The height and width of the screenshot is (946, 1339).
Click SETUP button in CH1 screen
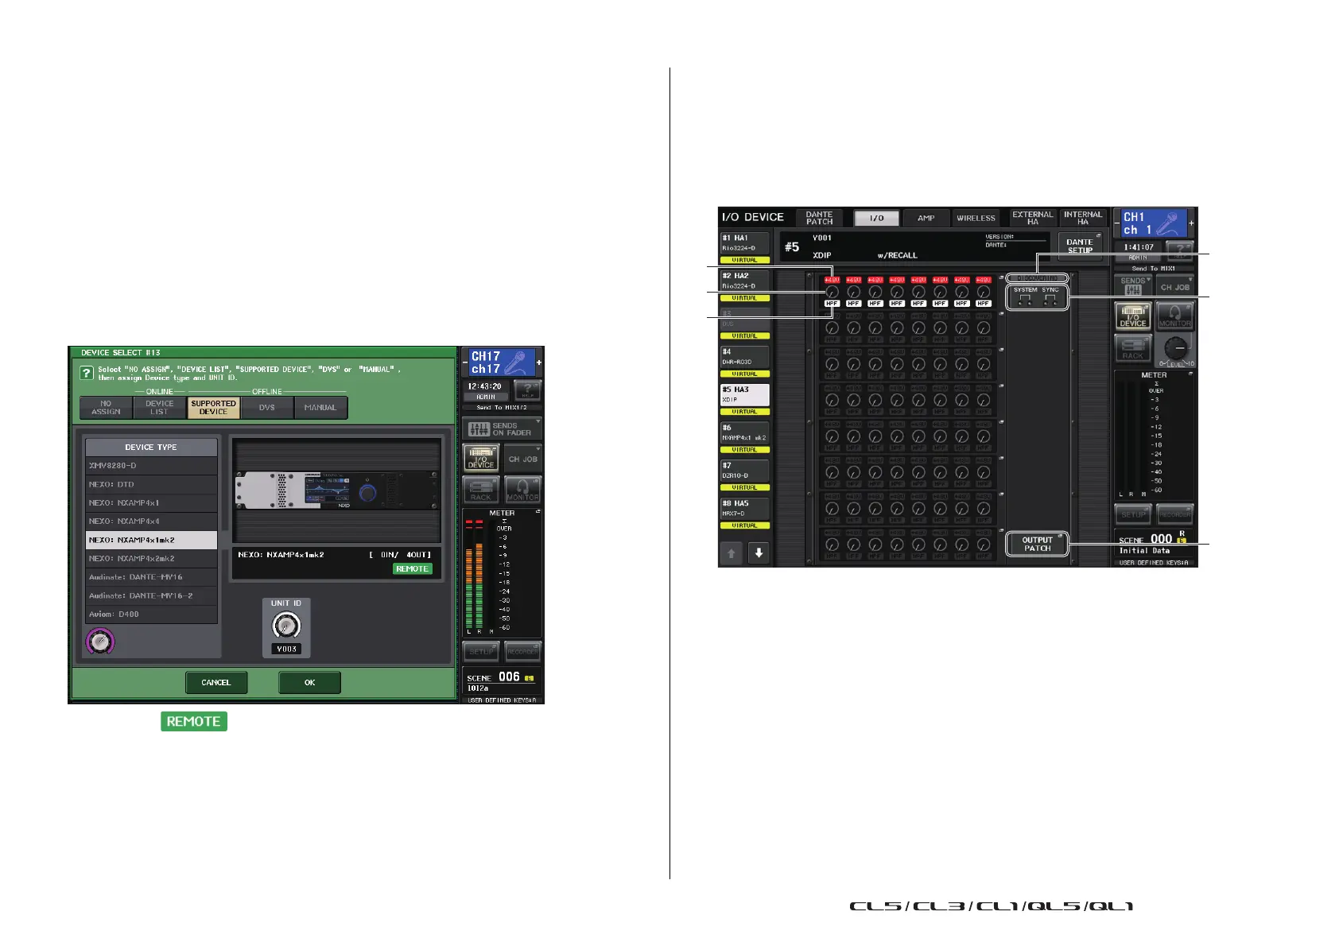(x=1133, y=514)
